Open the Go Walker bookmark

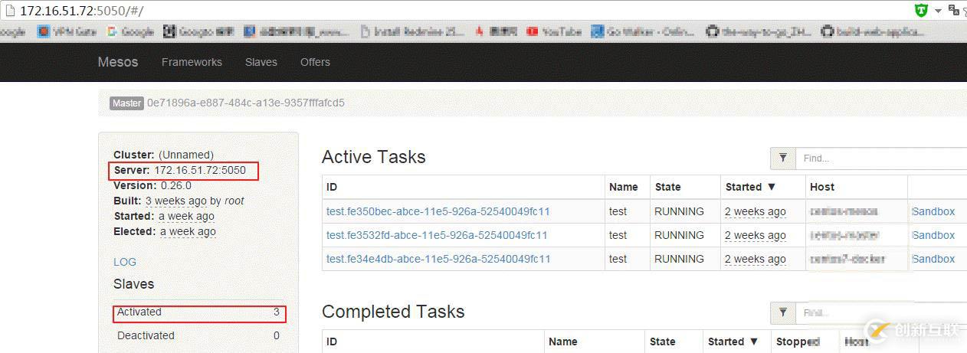(643, 32)
